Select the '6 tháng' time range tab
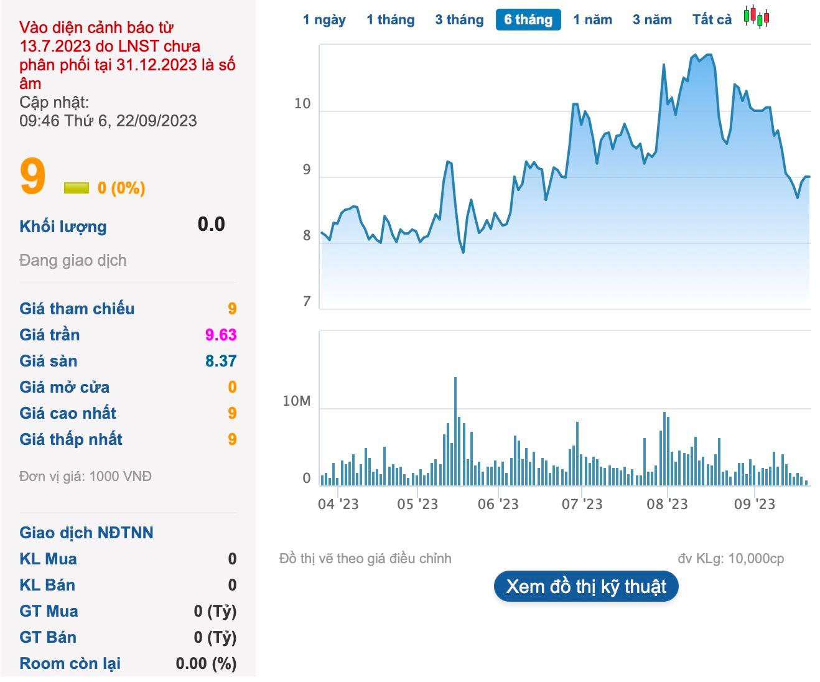 528,20
